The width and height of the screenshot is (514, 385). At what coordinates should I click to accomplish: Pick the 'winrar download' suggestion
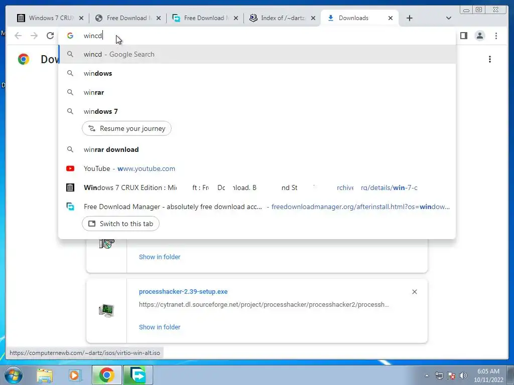tap(257, 149)
